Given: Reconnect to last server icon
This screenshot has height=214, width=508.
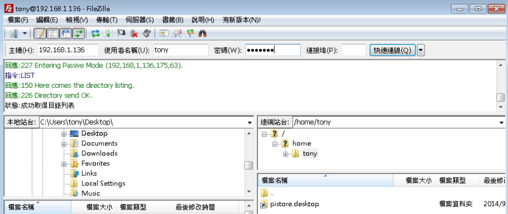Looking at the screenshot, I should 147,33.
